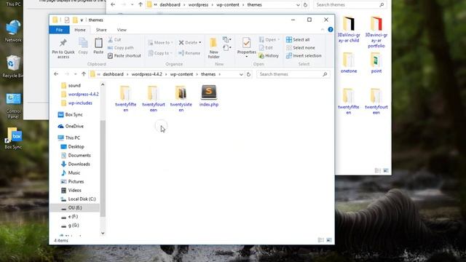Click the Help question mark icon
The width and height of the screenshot is (466, 262).
coord(330,29)
